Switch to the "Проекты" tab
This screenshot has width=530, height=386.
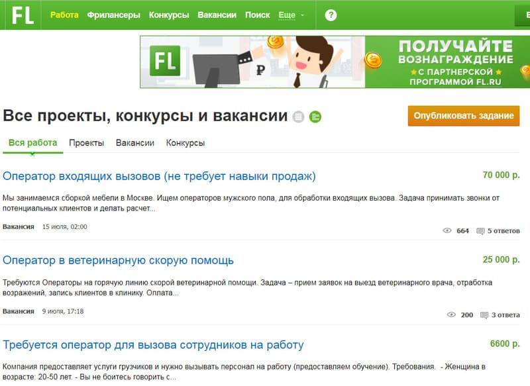tap(86, 143)
